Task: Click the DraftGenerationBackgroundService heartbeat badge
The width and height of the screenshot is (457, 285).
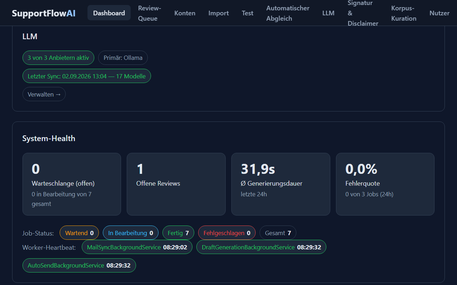Action: pyautogui.click(x=261, y=247)
